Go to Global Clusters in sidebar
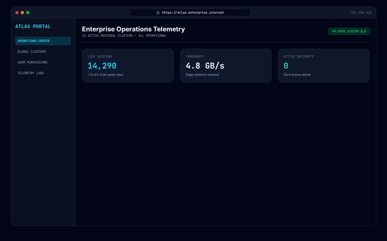The image size is (387, 241). coord(43,52)
